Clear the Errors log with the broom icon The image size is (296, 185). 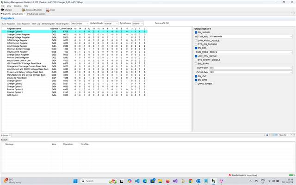[264, 135]
